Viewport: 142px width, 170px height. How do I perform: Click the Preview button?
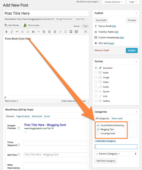pyautogui.click(x=132, y=20)
